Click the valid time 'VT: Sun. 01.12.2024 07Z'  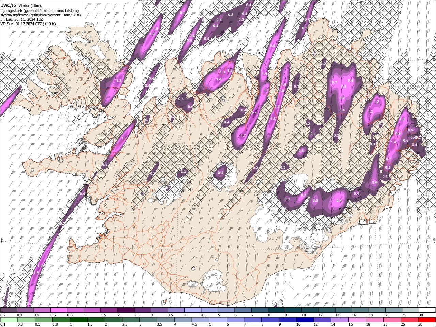click(x=21, y=24)
